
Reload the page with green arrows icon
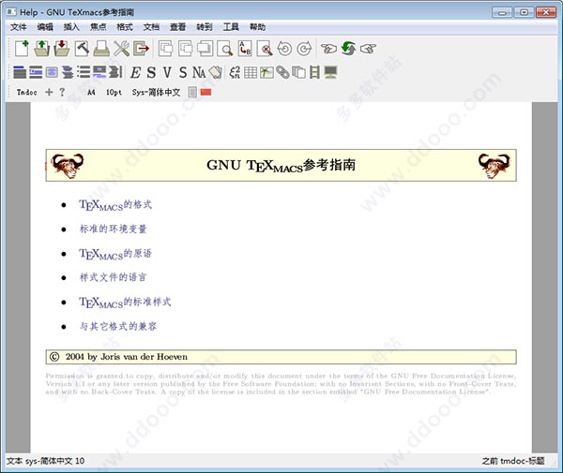[x=348, y=49]
